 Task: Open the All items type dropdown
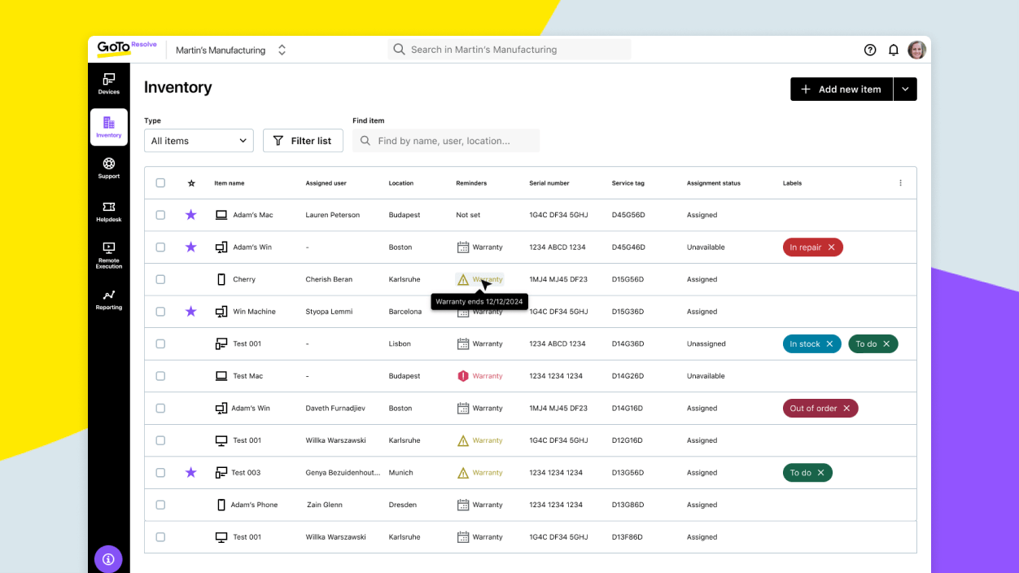point(198,140)
